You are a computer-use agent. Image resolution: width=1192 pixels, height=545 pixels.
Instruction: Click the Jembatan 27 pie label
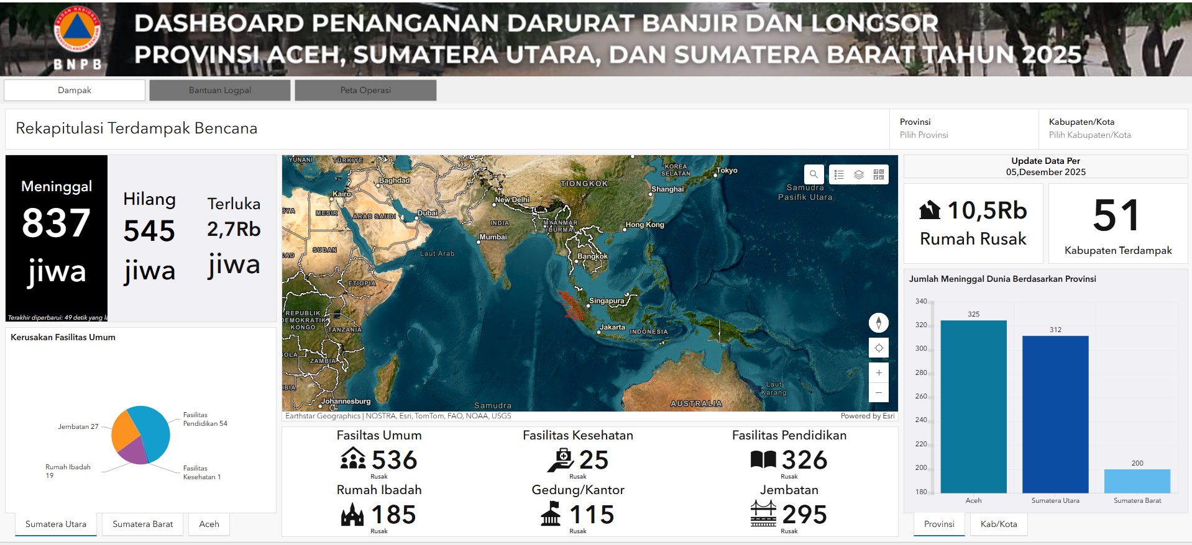click(78, 426)
